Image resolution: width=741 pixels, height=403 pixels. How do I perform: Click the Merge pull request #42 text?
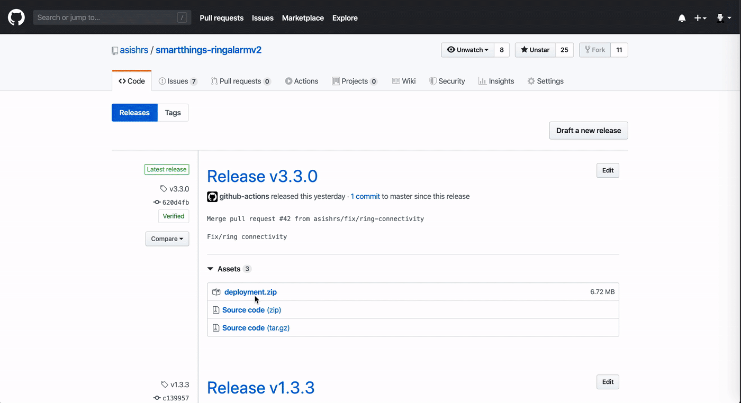(x=315, y=218)
